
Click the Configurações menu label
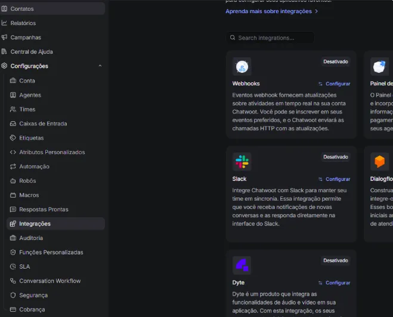pos(29,66)
